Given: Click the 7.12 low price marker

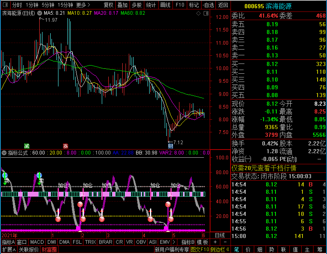Looking at the screenshot, I should coord(178,143).
